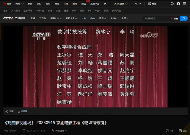Go to the 首页 home tab
Screen dimensions: 190x135
click(7, 4)
